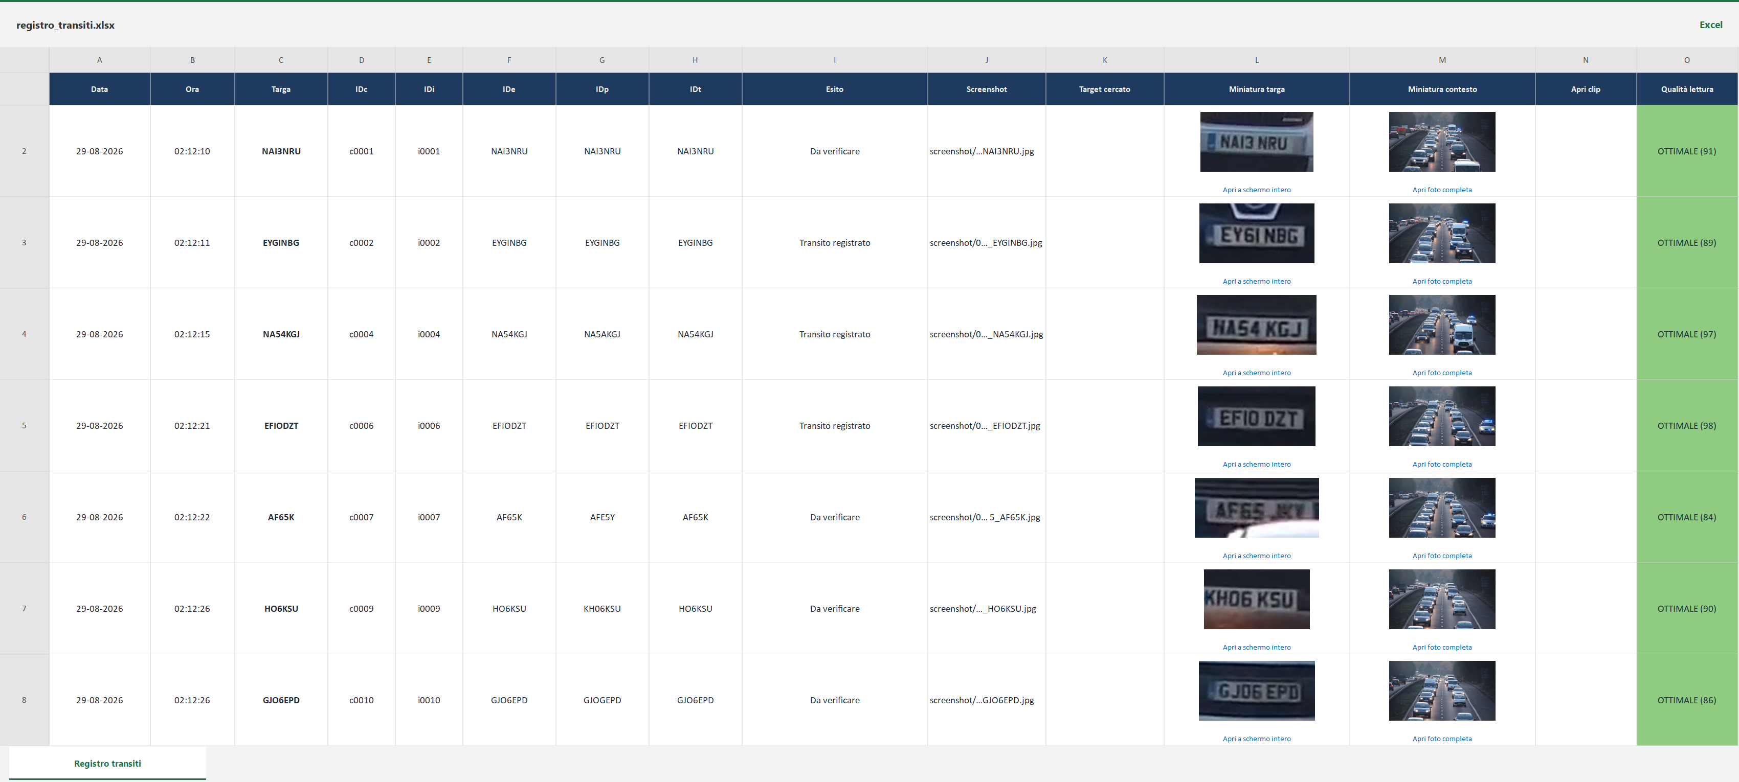
Task: Select context thumbnail in HO6KSU row
Action: click(x=1442, y=599)
